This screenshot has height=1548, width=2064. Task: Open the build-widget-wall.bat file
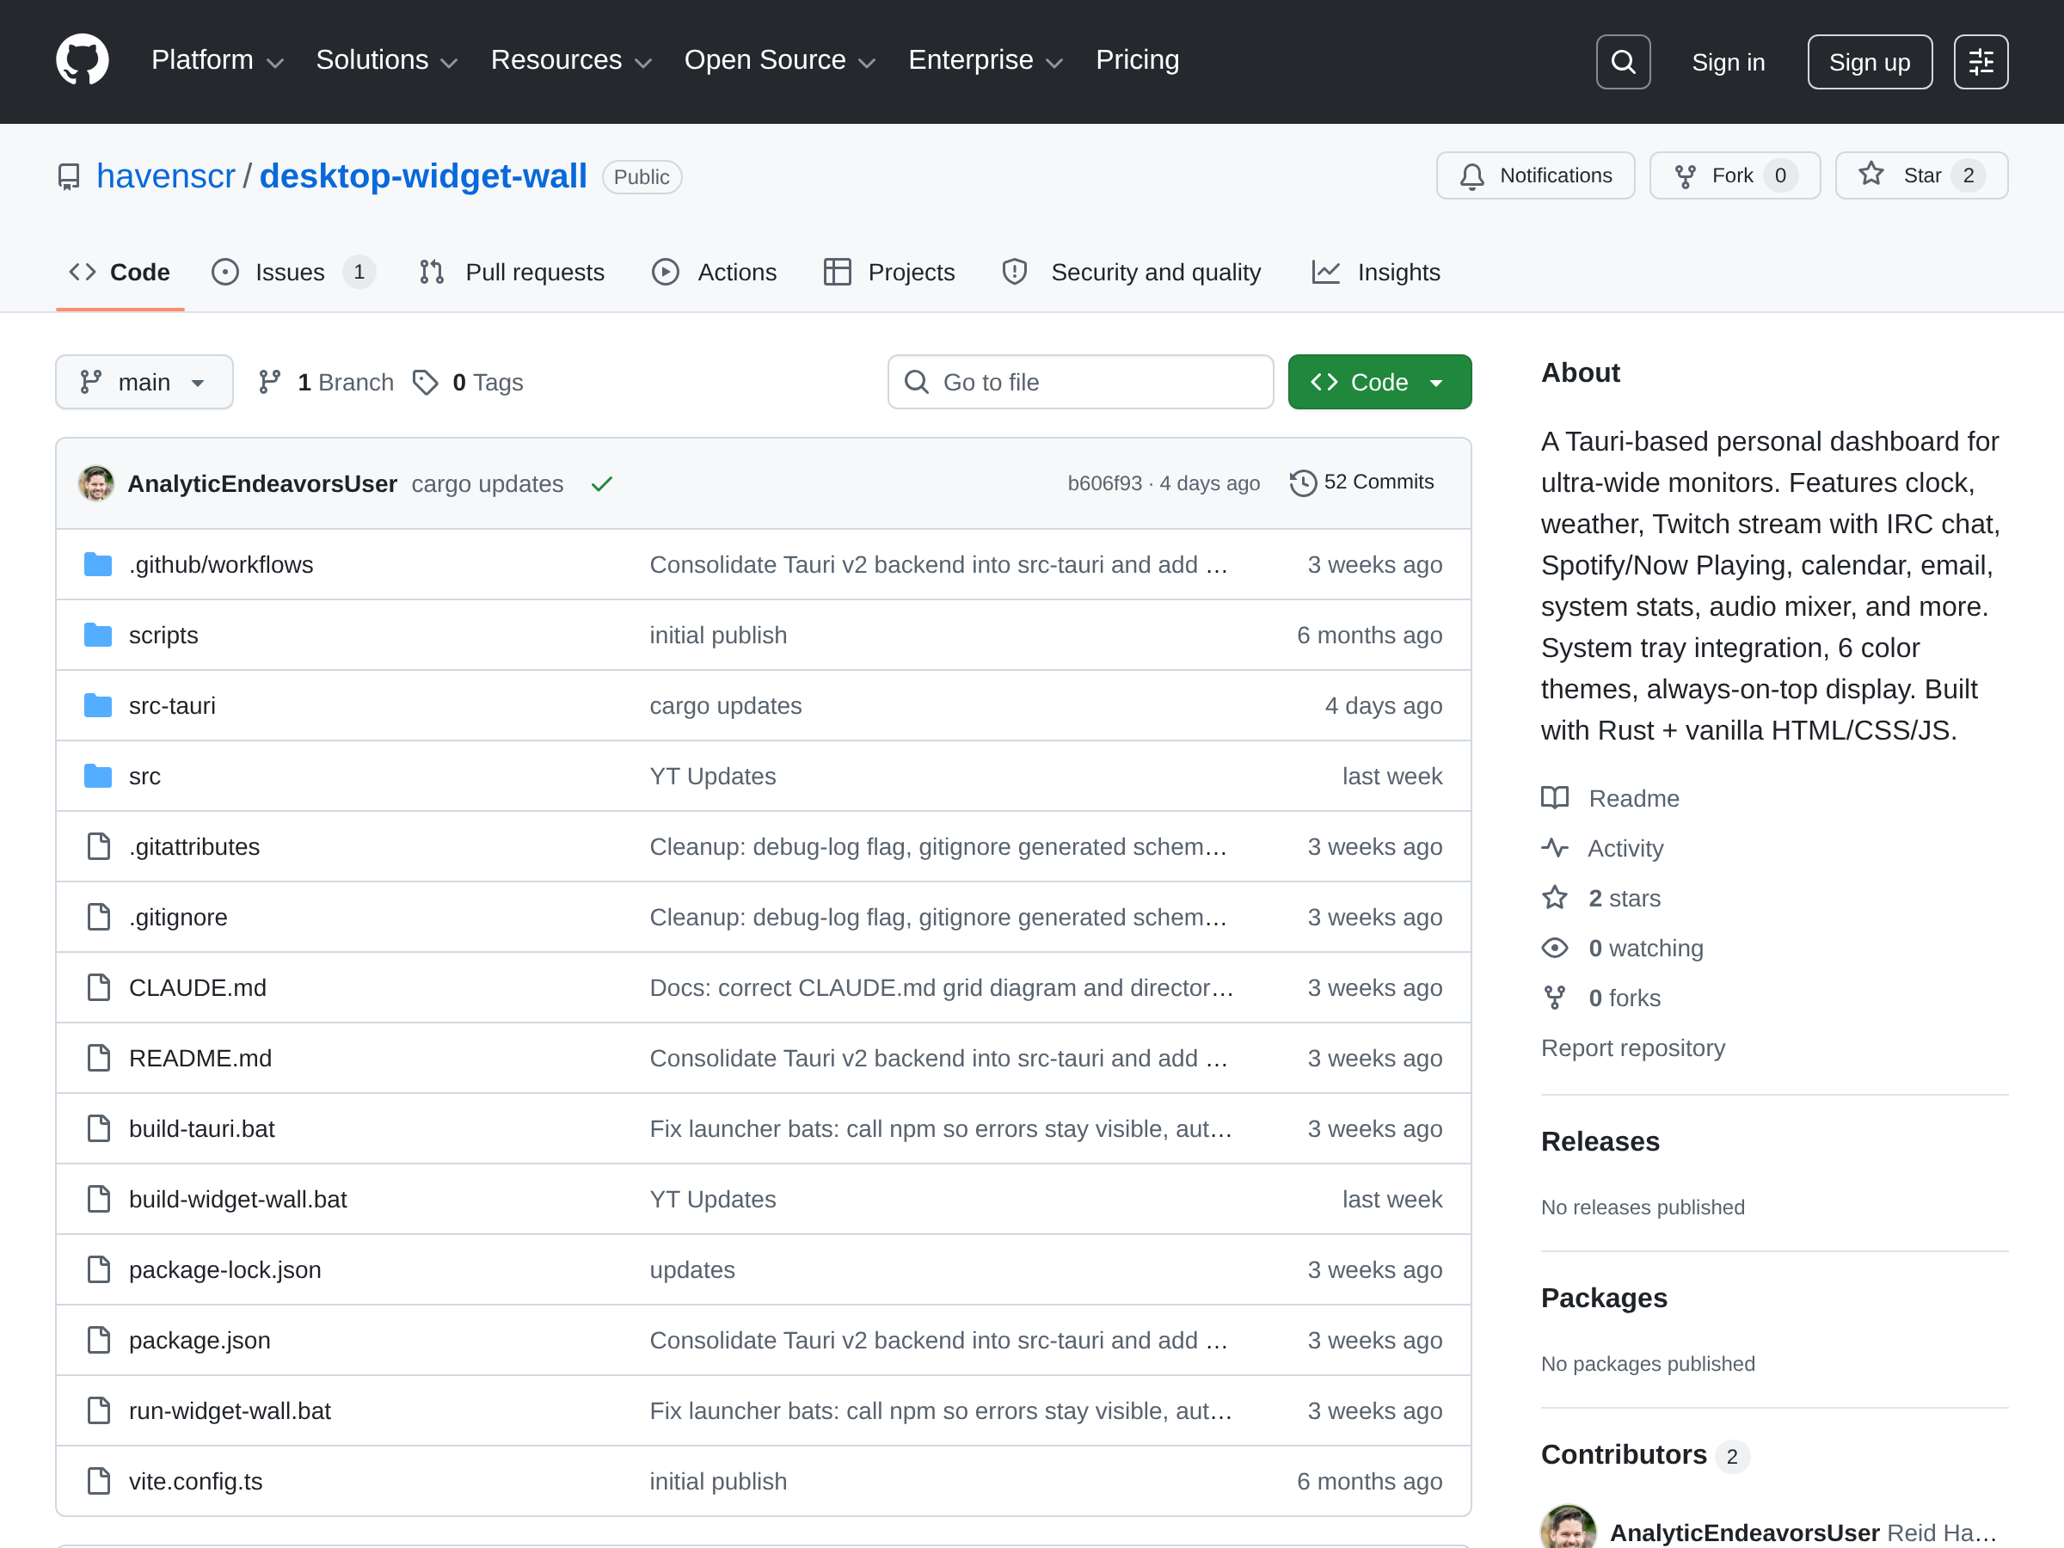[x=238, y=1199]
